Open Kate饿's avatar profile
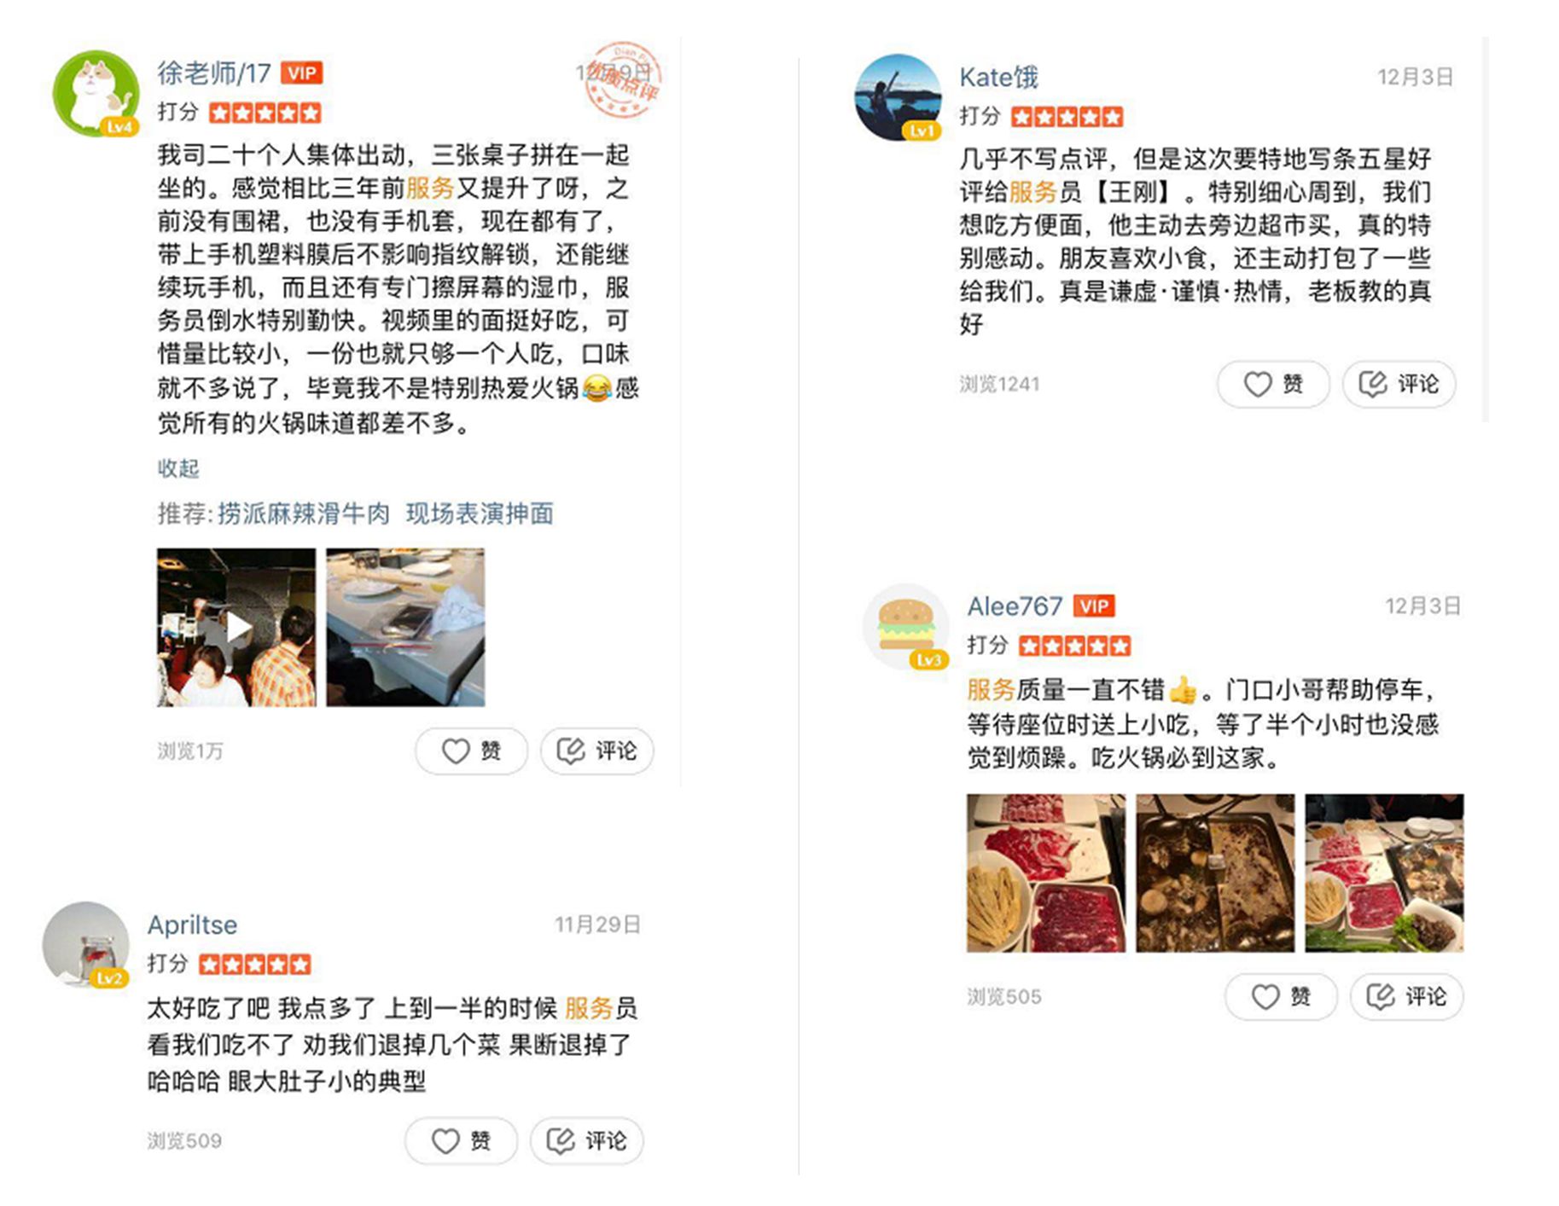 click(898, 97)
